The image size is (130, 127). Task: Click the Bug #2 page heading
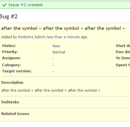tap(9, 17)
